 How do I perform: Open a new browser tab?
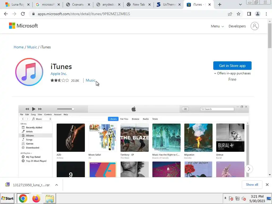pyautogui.click(x=220, y=5)
